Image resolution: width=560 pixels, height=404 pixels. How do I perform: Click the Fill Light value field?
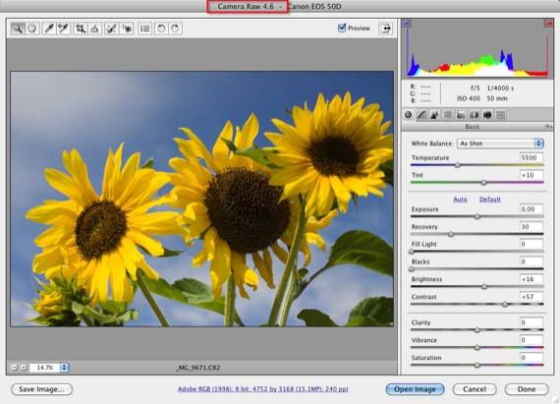[x=532, y=244]
